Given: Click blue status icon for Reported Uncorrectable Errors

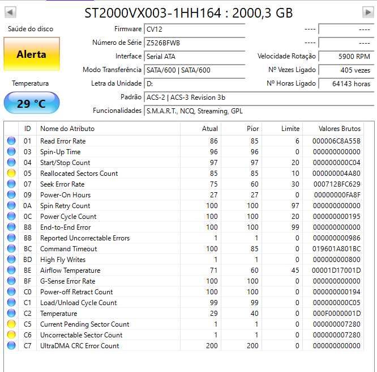Looking at the screenshot, I should (11, 238).
